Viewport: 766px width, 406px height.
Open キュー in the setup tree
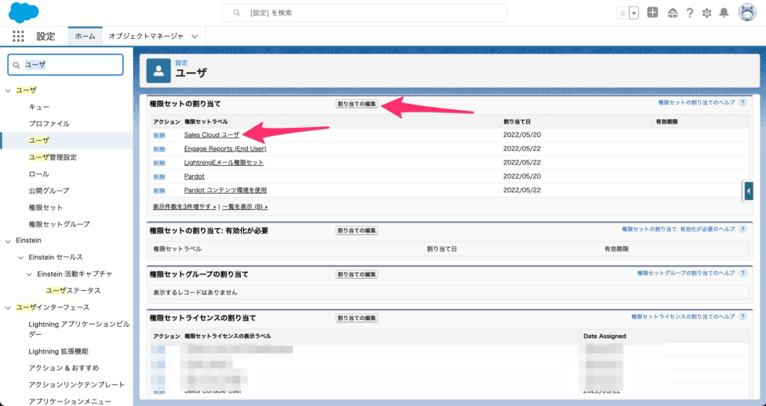pyautogui.click(x=39, y=107)
